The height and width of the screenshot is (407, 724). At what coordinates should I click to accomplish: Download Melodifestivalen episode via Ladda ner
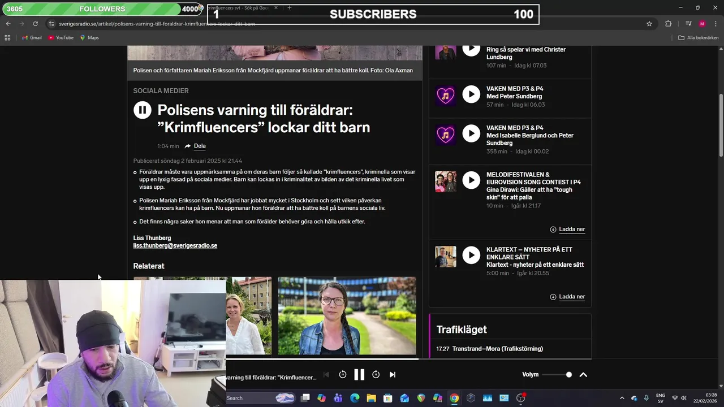pyautogui.click(x=567, y=229)
